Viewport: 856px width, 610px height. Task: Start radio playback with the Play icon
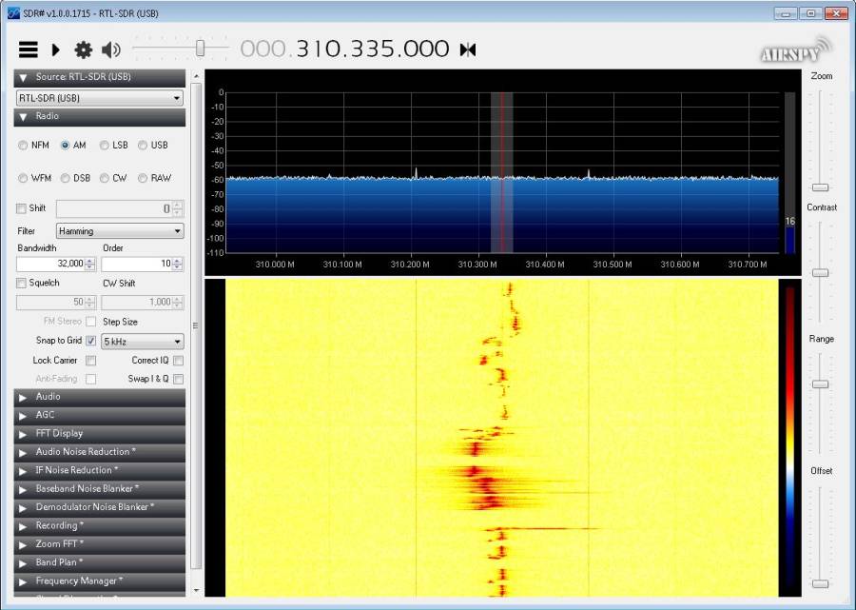point(55,49)
